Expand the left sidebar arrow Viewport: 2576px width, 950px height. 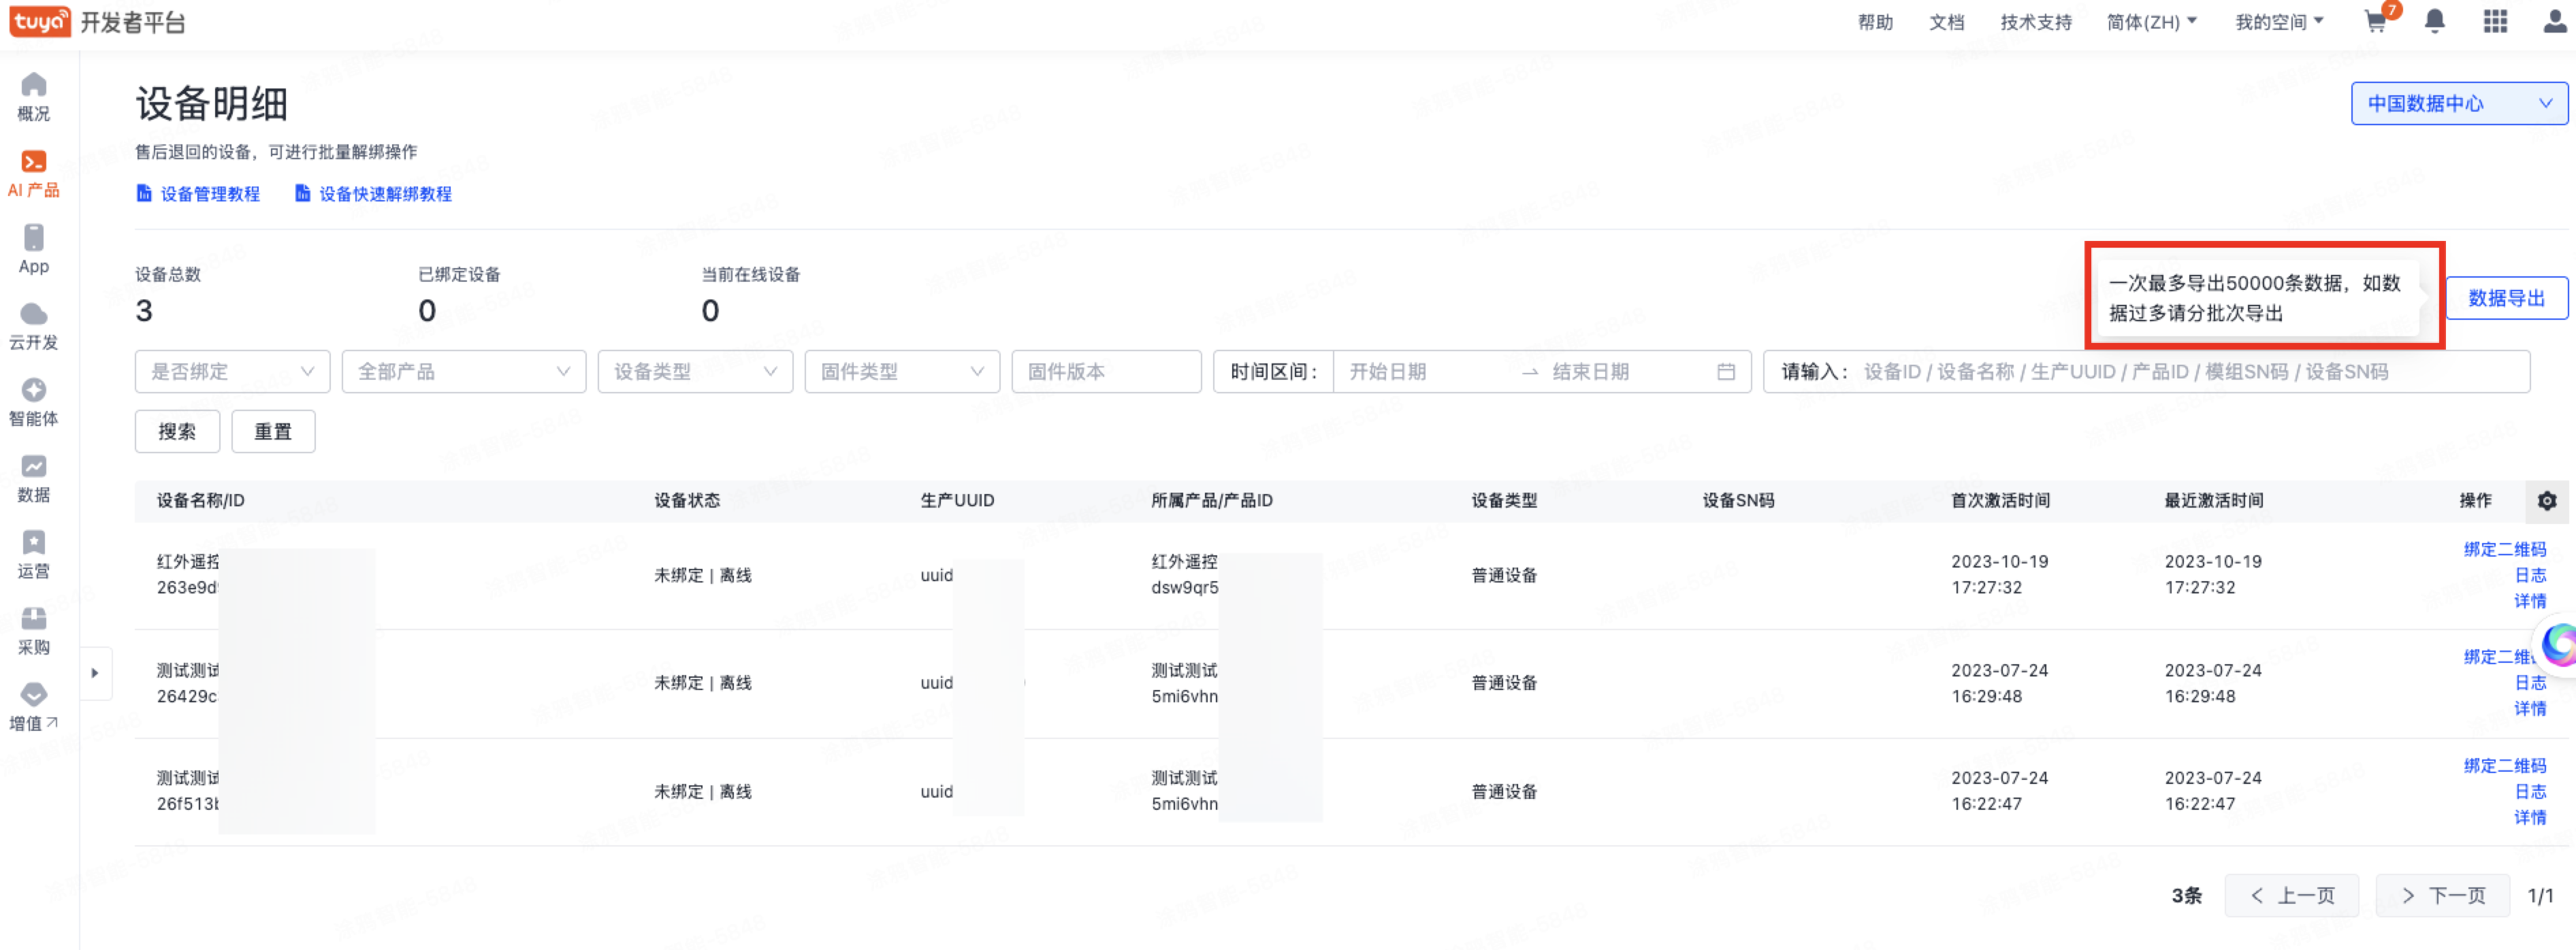tap(95, 673)
